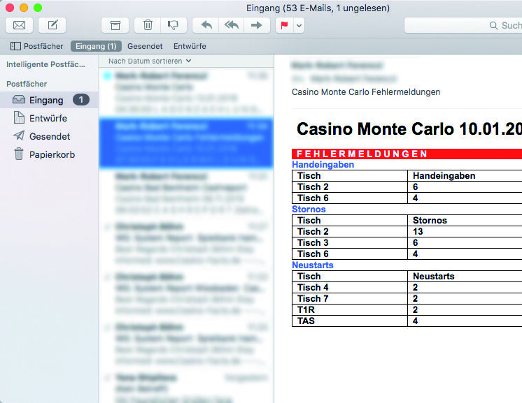The width and height of the screenshot is (522, 403).
Task: Reply to the selected email
Action: [206, 25]
